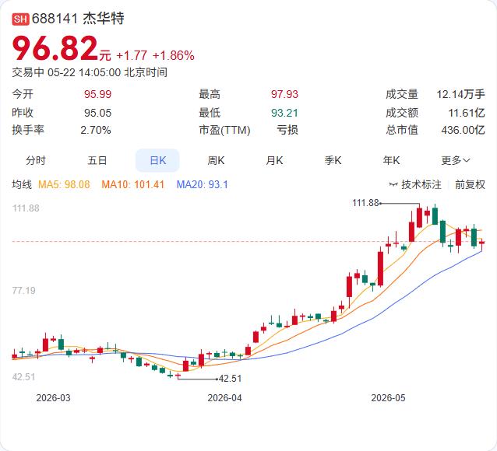Select the 日K daily candlestick tab

pyautogui.click(x=157, y=160)
